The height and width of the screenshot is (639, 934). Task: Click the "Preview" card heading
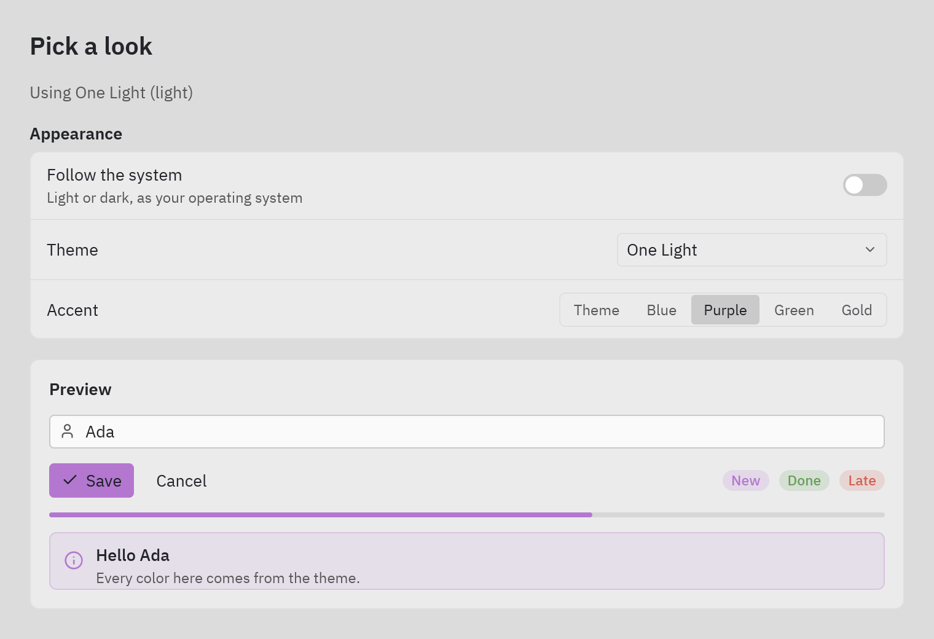(x=80, y=390)
